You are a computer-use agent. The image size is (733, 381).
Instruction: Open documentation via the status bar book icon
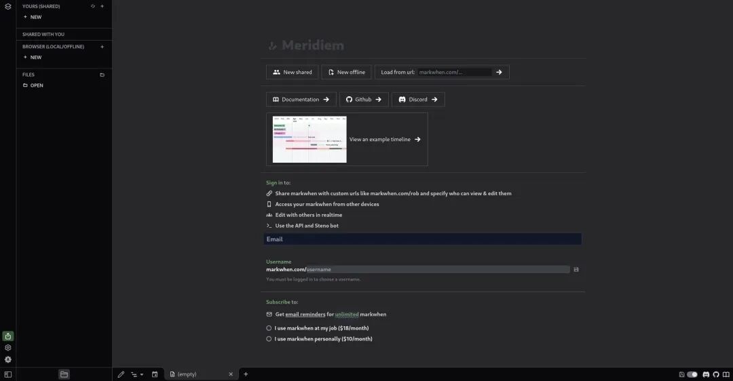tap(726, 374)
